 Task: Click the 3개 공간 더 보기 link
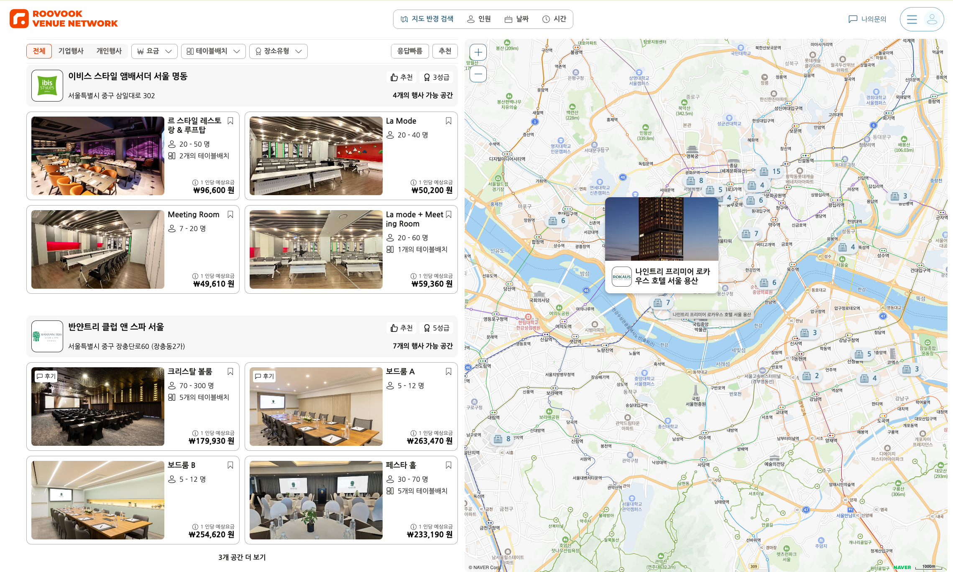243,557
